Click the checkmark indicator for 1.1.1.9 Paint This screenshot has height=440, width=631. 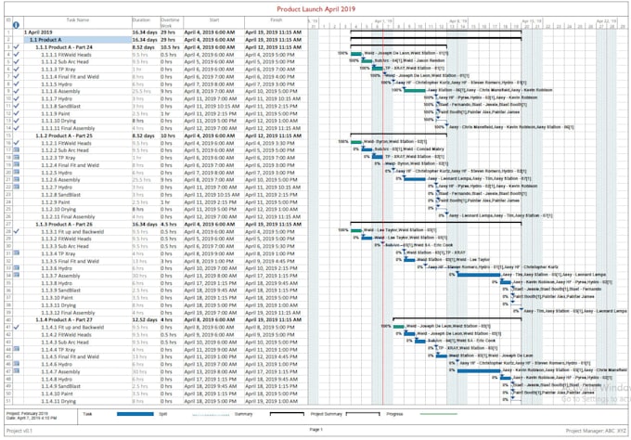tap(18, 112)
